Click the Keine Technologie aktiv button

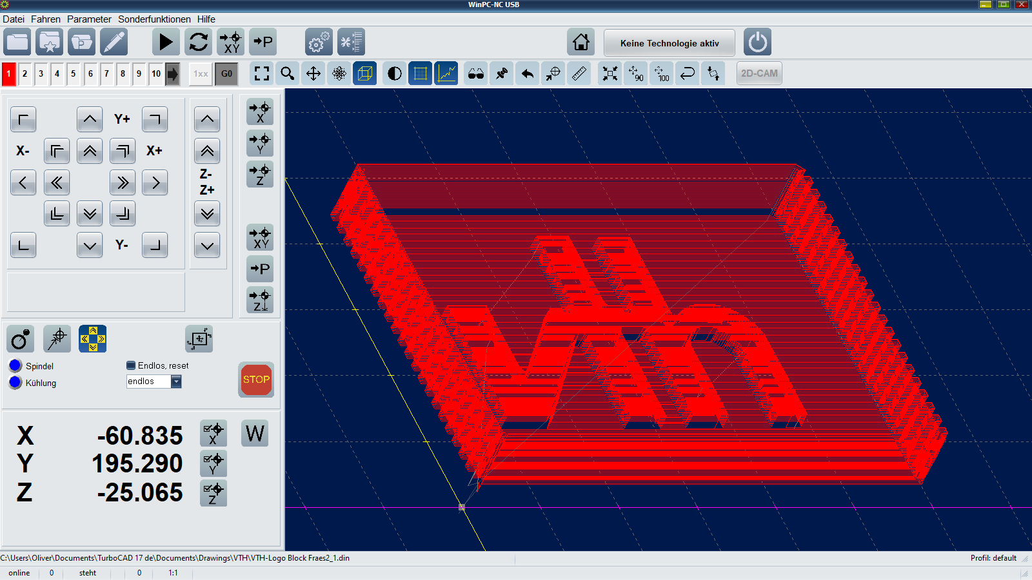click(669, 43)
